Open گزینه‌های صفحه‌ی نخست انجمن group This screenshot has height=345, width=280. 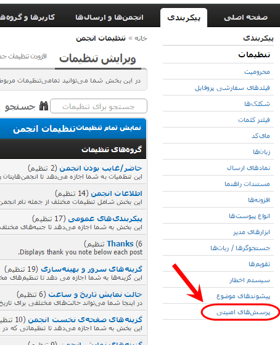pos(85,320)
